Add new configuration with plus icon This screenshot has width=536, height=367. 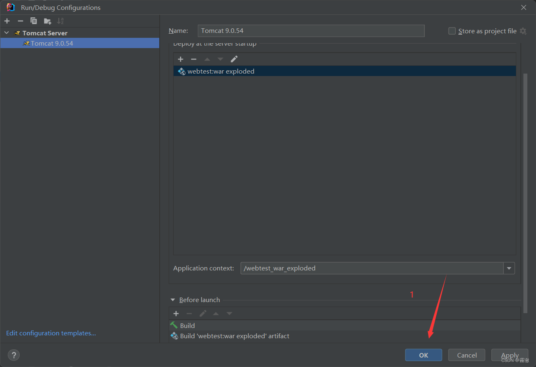(7, 21)
